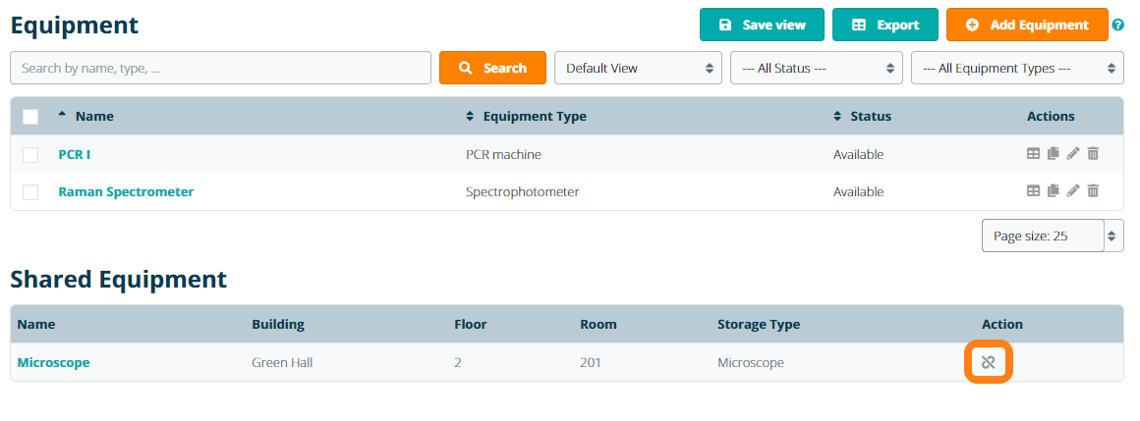Screen dimensions: 1140x421
Task: Click the edit pencil icon for PCR I
Action: 1073,154
